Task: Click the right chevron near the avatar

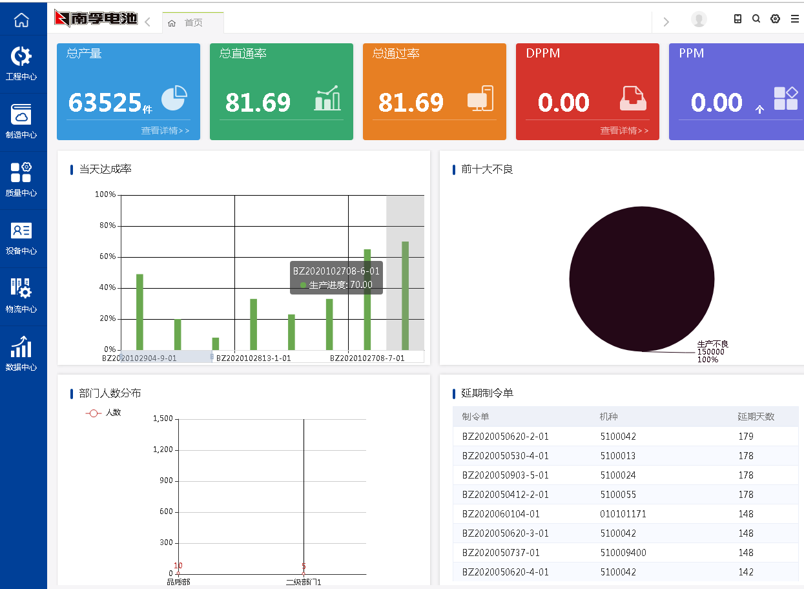Action: click(x=666, y=20)
